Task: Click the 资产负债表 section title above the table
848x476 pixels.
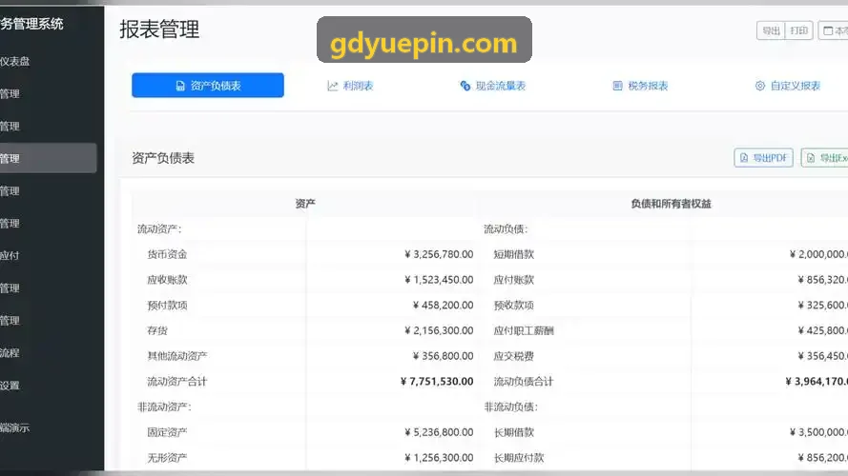Action: pyautogui.click(x=163, y=158)
